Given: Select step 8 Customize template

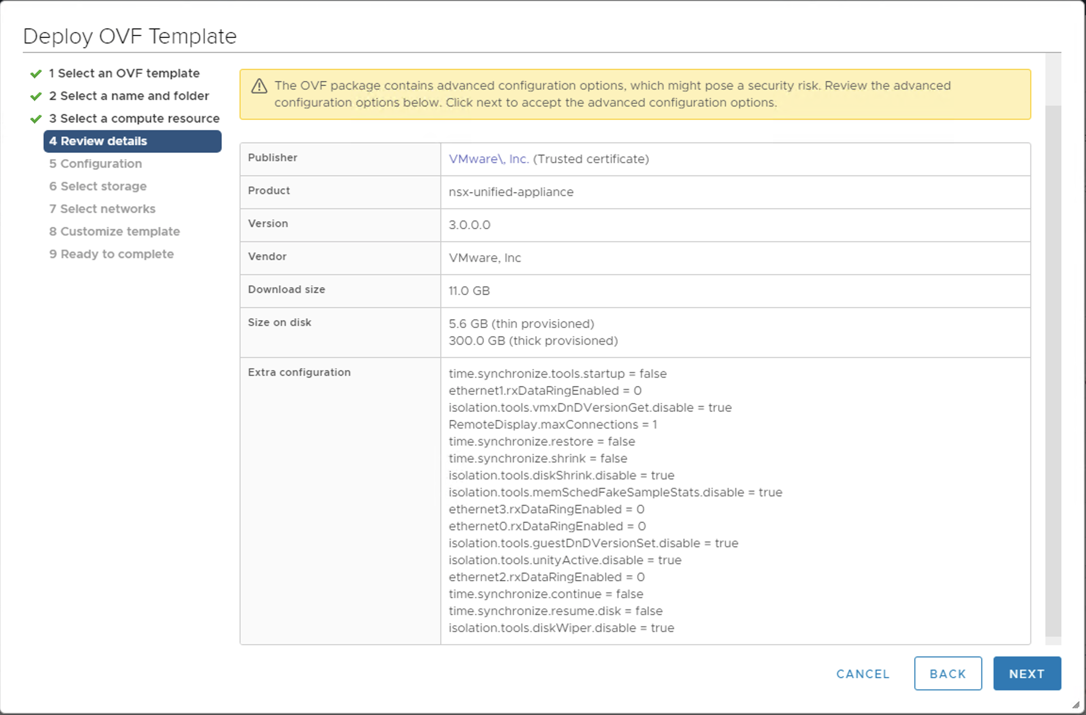Looking at the screenshot, I should [x=115, y=232].
